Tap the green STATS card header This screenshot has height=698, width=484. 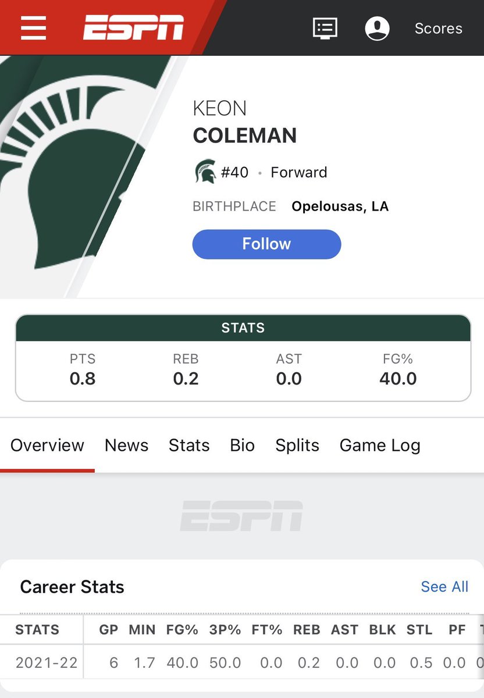click(243, 328)
